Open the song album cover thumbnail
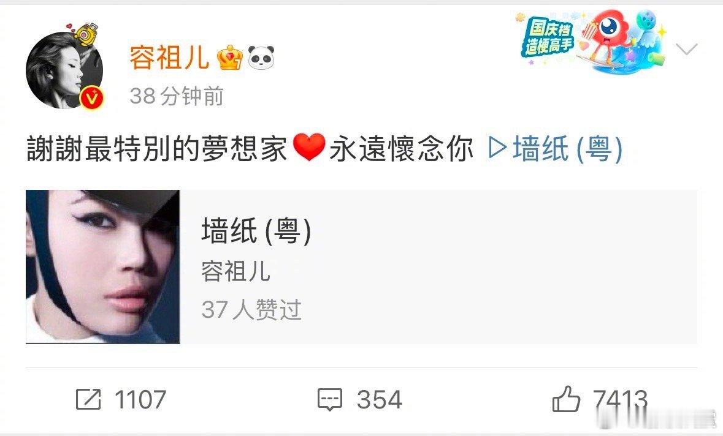723x436 pixels. point(103,266)
